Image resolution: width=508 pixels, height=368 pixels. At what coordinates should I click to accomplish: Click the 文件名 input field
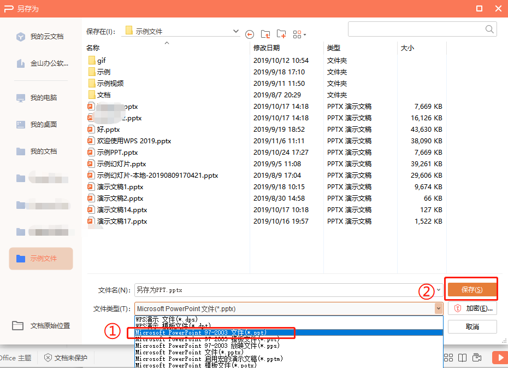click(285, 290)
